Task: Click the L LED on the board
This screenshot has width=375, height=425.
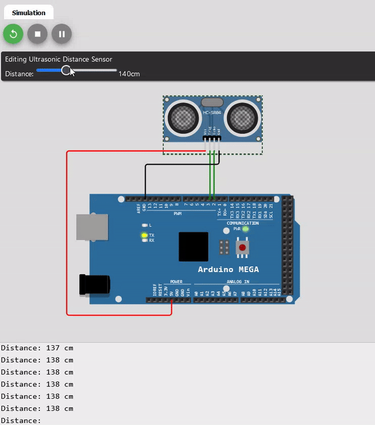Action: tap(145, 225)
